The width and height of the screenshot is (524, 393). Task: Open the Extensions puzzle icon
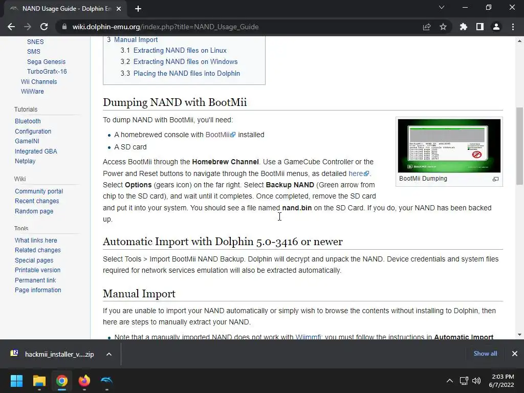[x=464, y=27]
